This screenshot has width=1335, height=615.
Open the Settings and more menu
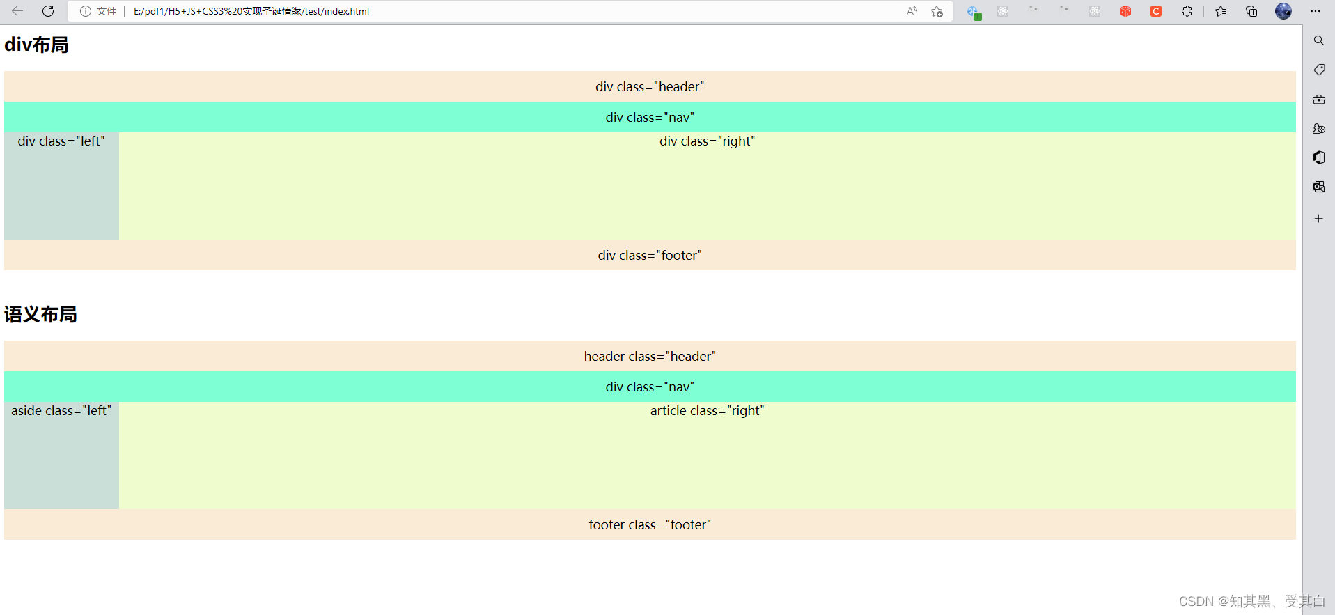tap(1315, 11)
